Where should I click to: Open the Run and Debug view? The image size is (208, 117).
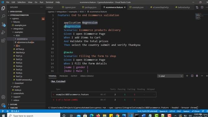(x=3, y=32)
